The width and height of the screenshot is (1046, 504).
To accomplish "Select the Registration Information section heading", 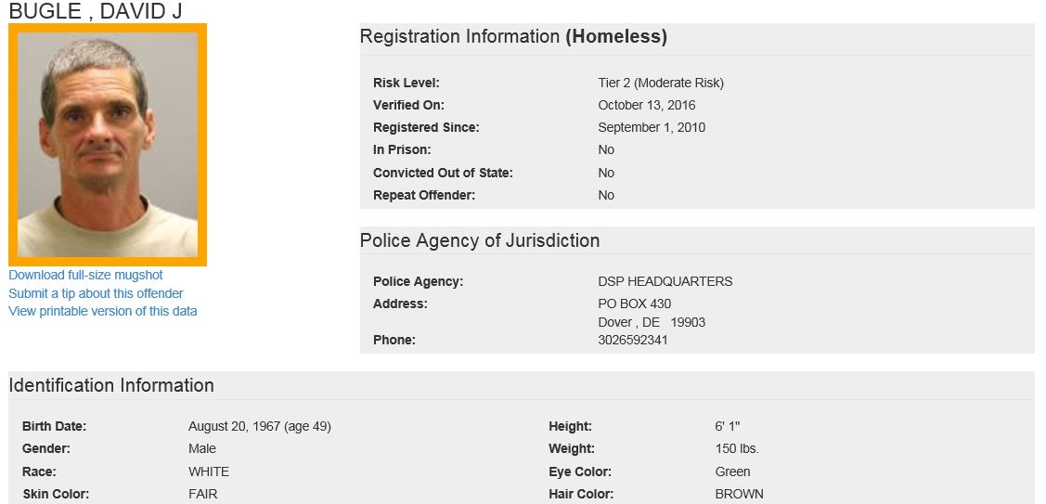I will click(x=513, y=37).
